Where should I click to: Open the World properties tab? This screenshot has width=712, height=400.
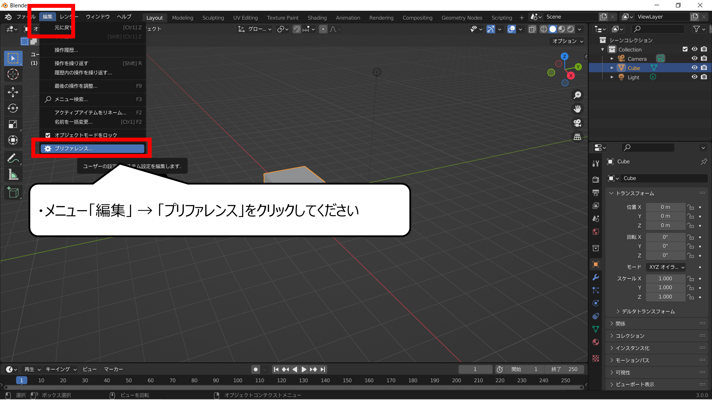(596, 232)
